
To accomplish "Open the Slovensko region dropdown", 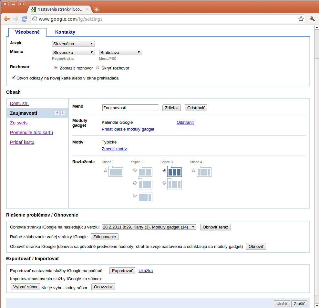I will pyautogui.click(x=73, y=53).
